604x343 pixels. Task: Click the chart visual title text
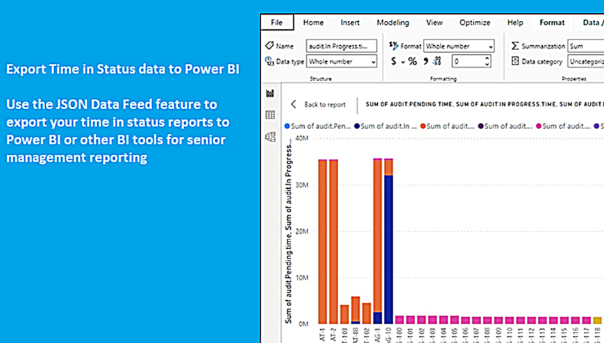click(x=485, y=104)
